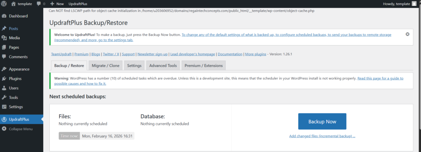Image resolution: width=421 pixels, height=152 pixels.
Task: Open the Newsletter sign-up link
Action: coord(153,54)
